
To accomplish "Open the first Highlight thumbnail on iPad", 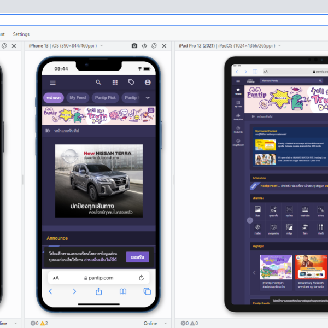I will pyautogui.click(x=276, y=267).
